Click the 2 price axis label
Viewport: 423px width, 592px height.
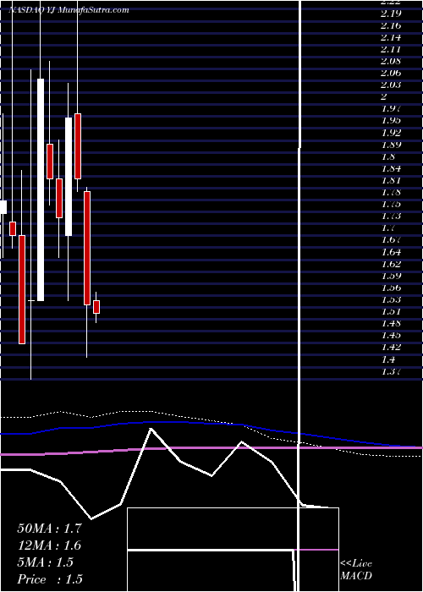[x=384, y=96]
